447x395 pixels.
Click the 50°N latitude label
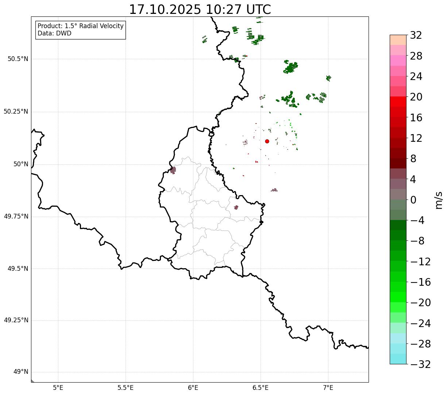coord(21,164)
